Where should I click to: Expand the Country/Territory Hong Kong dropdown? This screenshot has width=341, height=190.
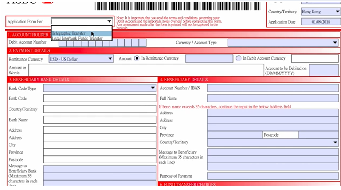pos(336,12)
